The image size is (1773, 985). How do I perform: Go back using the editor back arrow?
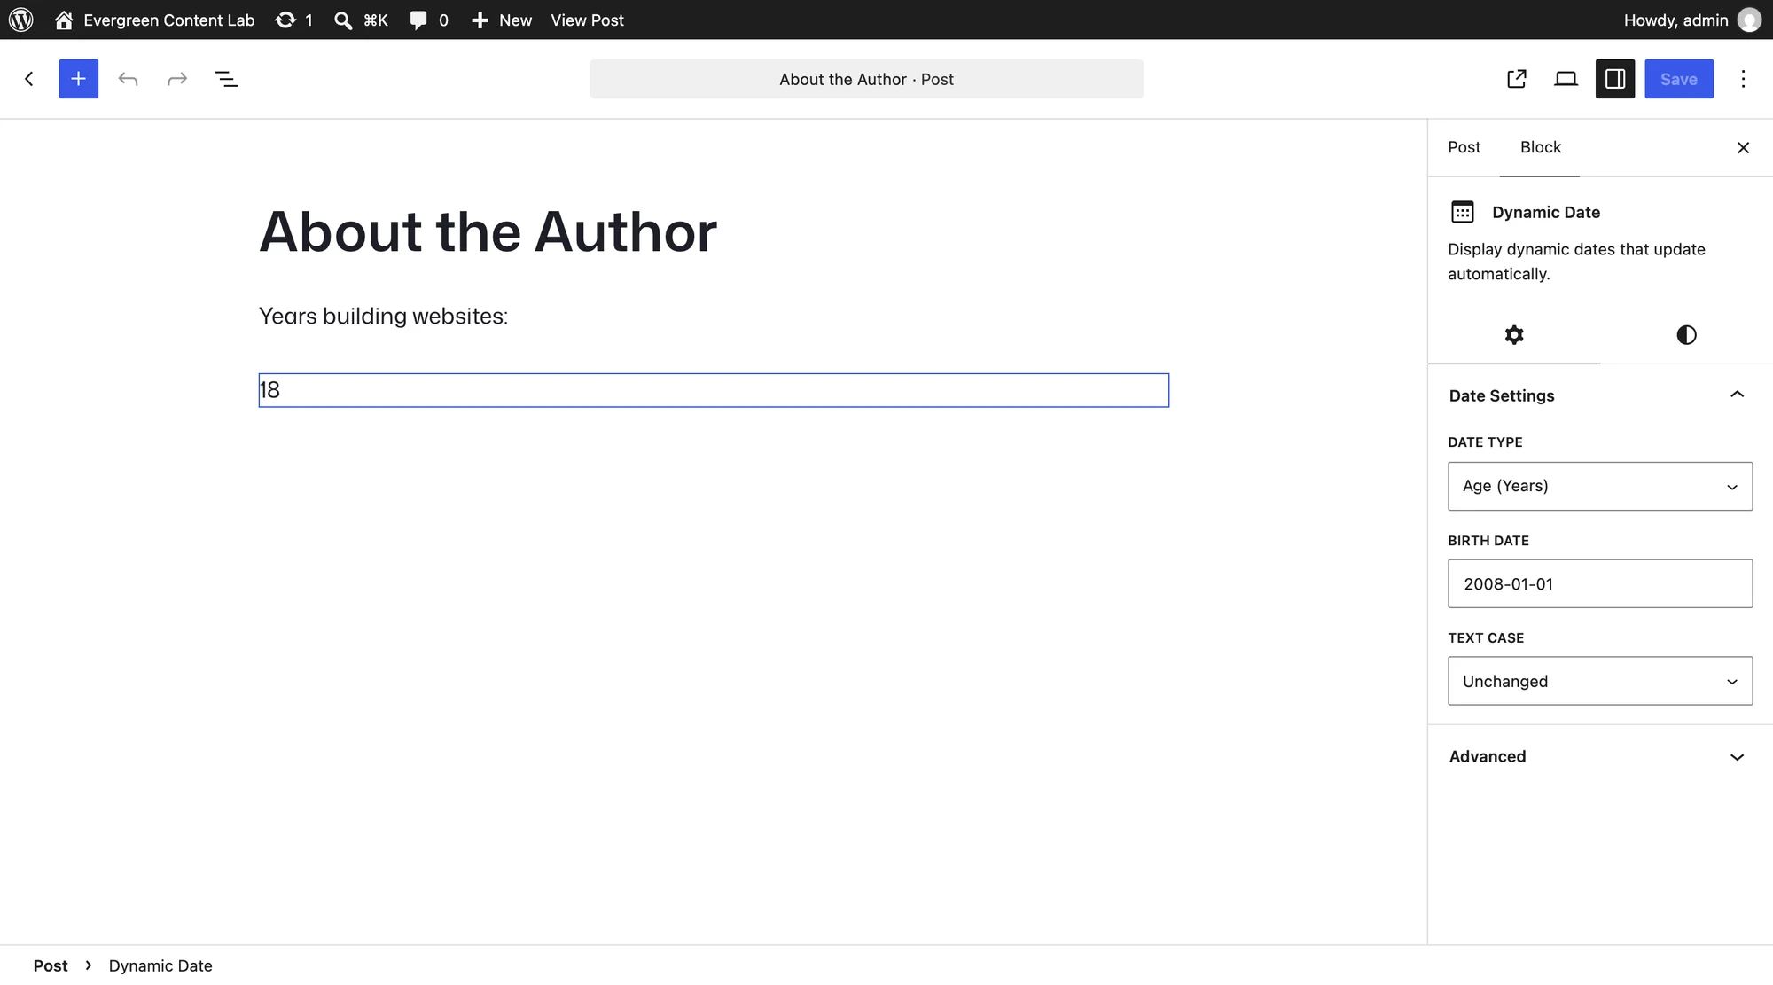coord(29,79)
